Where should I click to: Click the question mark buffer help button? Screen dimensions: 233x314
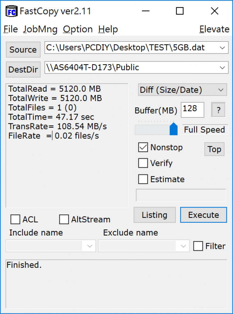[218, 110]
